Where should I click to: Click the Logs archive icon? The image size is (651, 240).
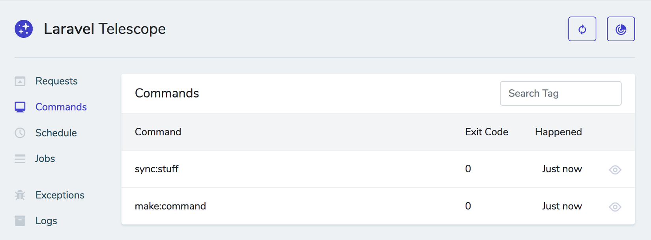(20, 221)
